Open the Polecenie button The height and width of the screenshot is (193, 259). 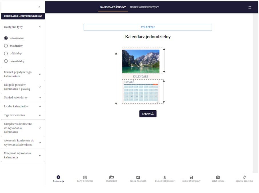coord(148,27)
